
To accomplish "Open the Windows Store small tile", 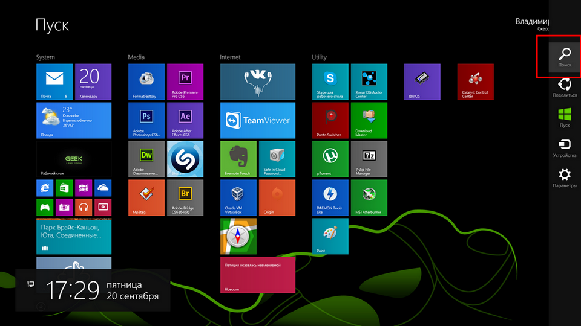I will click(64, 188).
